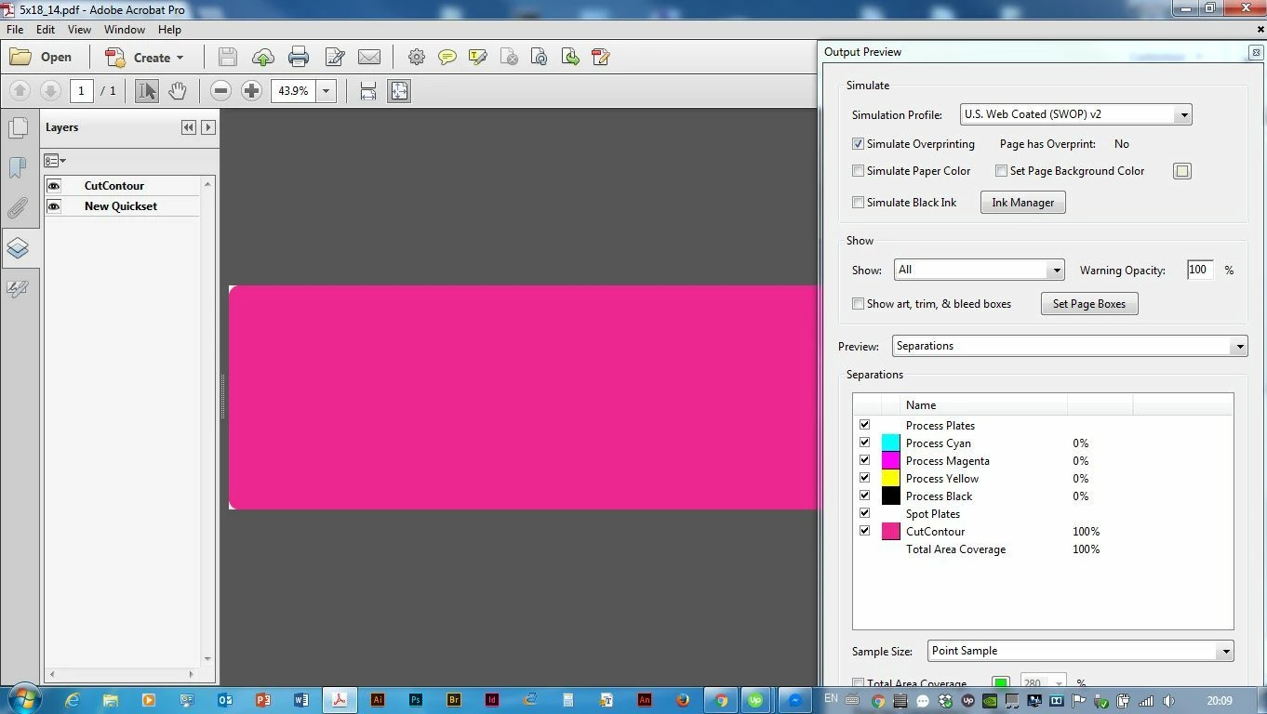Click the Extract page toolbar icon
Image resolution: width=1267 pixels, height=714 pixels.
click(x=570, y=58)
